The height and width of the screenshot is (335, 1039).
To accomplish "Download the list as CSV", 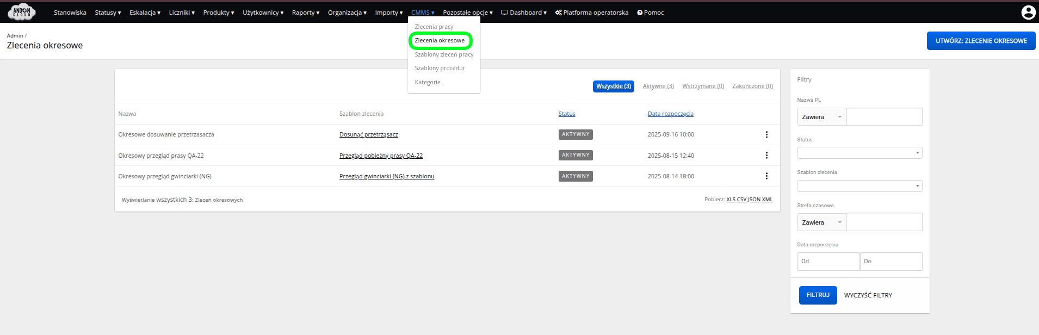I will tap(741, 200).
